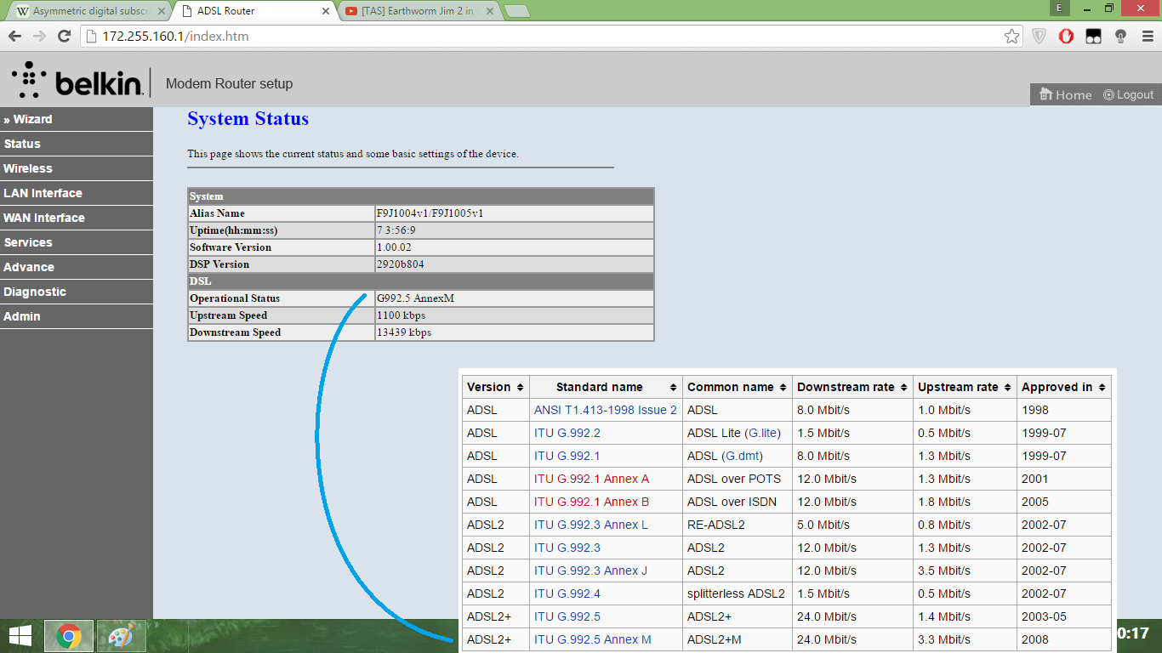Viewport: 1162px width, 653px height.
Task: Select the alias name value F9J1004v1/F9J1005v1
Action: (x=430, y=213)
